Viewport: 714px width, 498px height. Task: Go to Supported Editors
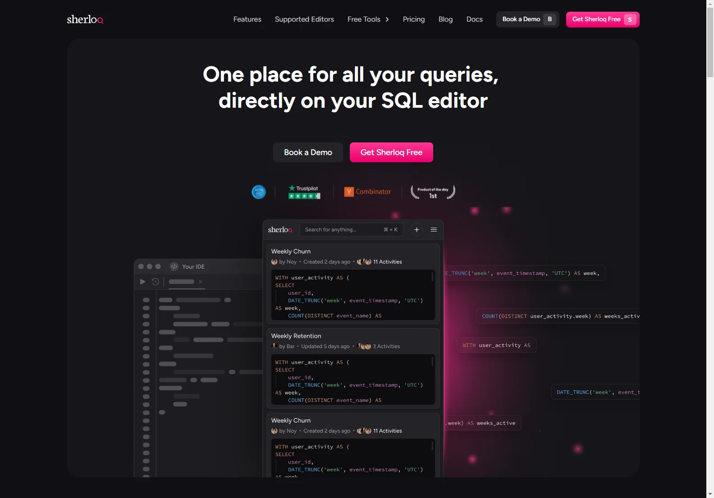(304, 19)
